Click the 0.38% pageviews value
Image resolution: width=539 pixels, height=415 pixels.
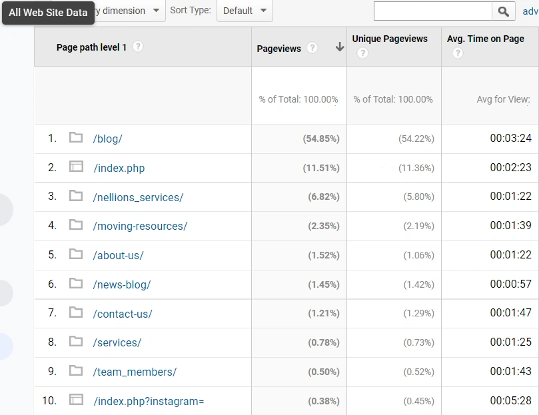pyautogui.click(x=324, y=401)
